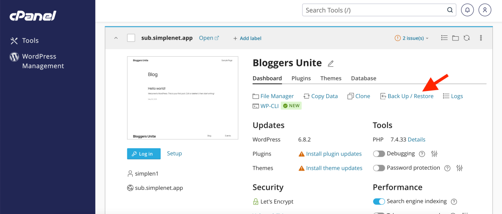Click the NEW badge next to WP-CLI

(291, 106)
